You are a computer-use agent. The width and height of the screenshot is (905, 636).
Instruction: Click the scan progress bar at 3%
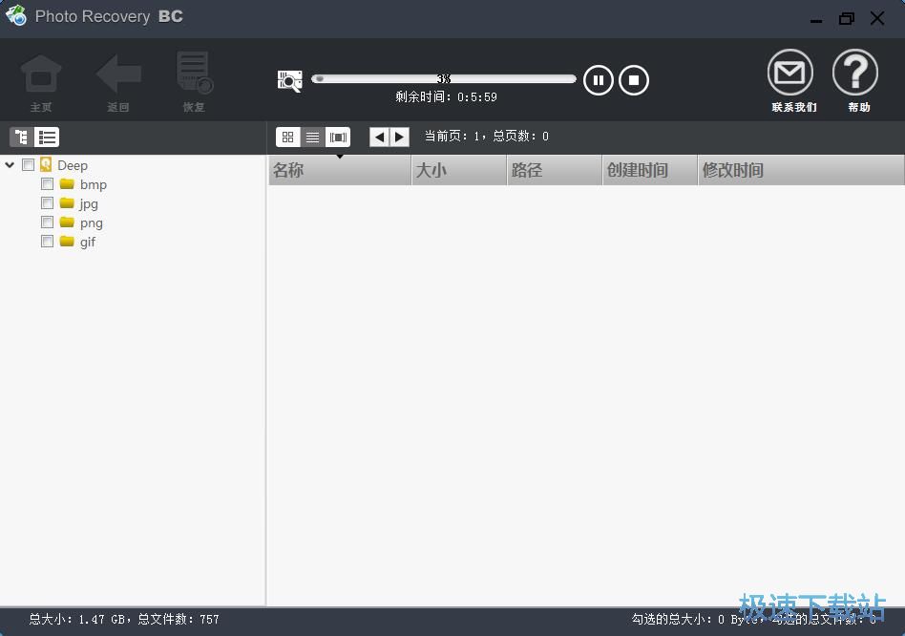[443, 79]
